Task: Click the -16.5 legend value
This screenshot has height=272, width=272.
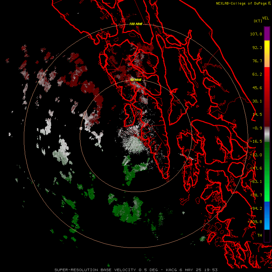Action: pyautogui.click(x=256, y=141)
